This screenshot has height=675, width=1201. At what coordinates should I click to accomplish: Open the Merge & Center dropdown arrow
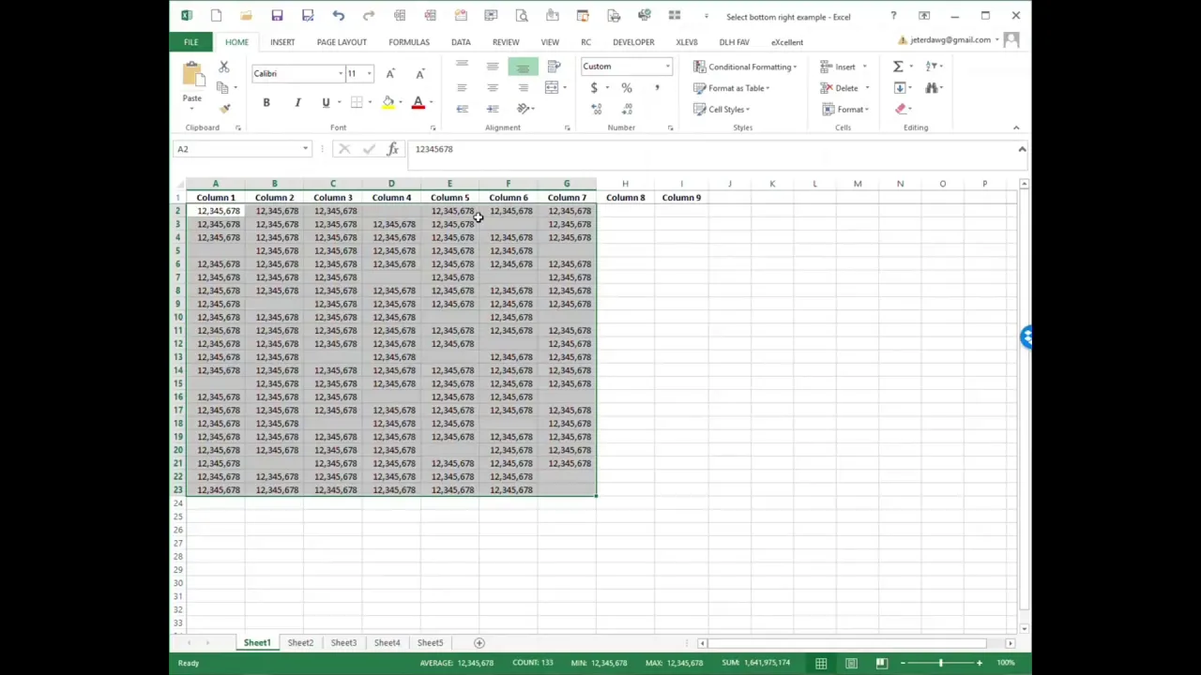pos(564,88)
